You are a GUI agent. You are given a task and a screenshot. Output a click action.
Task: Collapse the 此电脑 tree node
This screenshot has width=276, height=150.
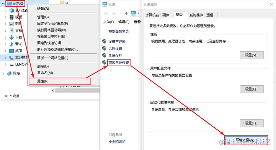[3, 3]
